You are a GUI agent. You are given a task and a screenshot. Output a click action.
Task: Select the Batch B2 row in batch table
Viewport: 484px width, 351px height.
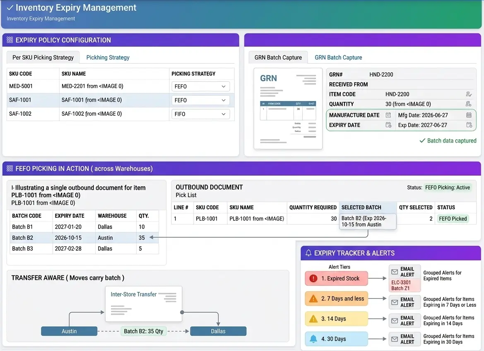pos(84,238)
